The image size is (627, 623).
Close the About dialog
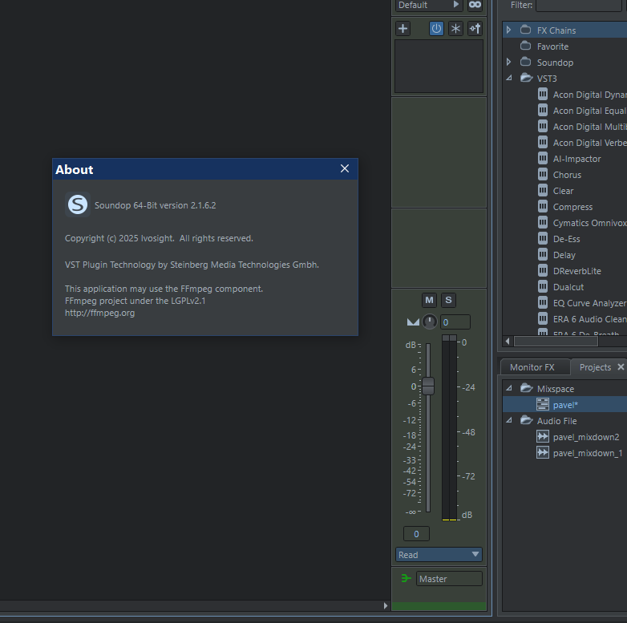coord(345,168)
